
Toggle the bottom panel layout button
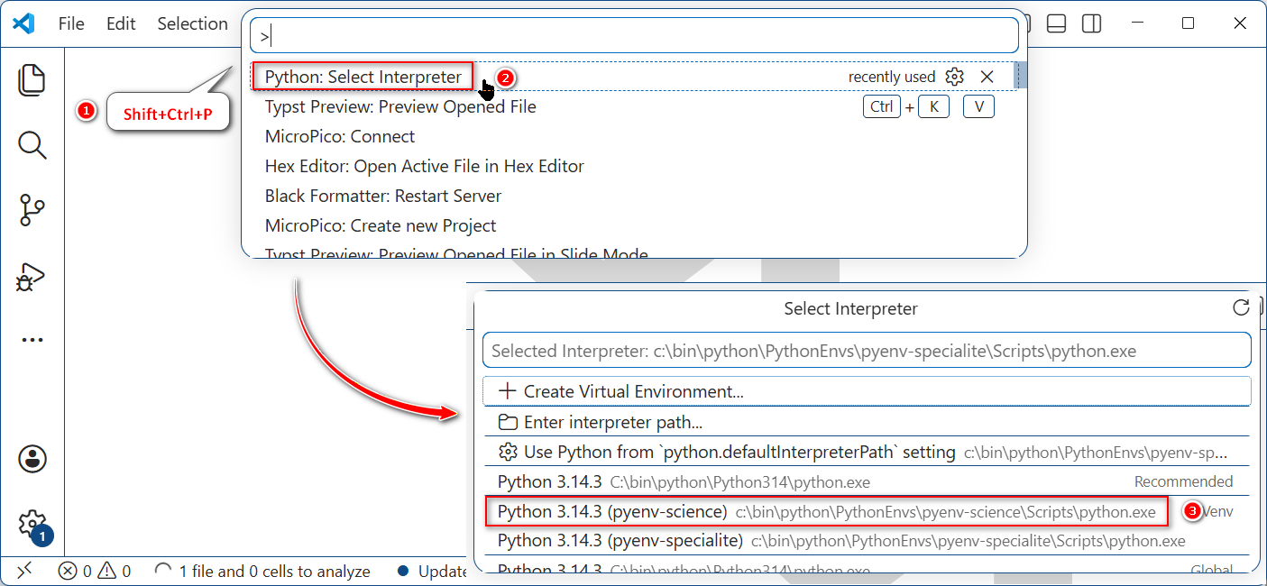point(1057,23)
